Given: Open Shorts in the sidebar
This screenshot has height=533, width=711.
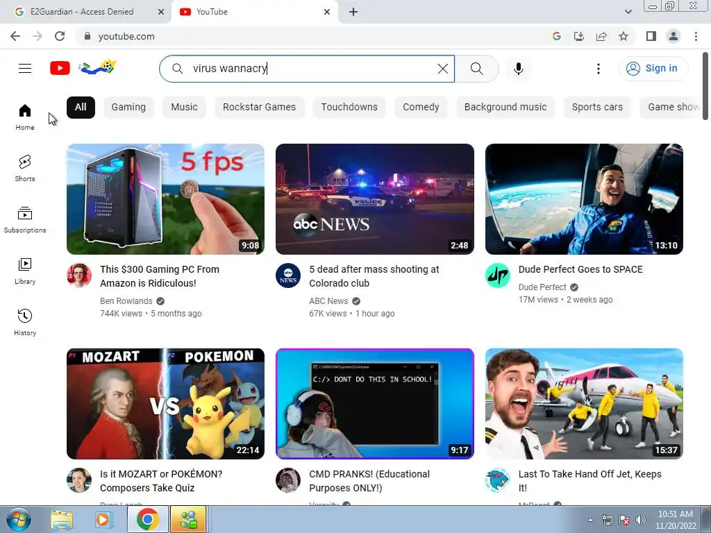Looking at the screenshot, I should click(25, 168).
